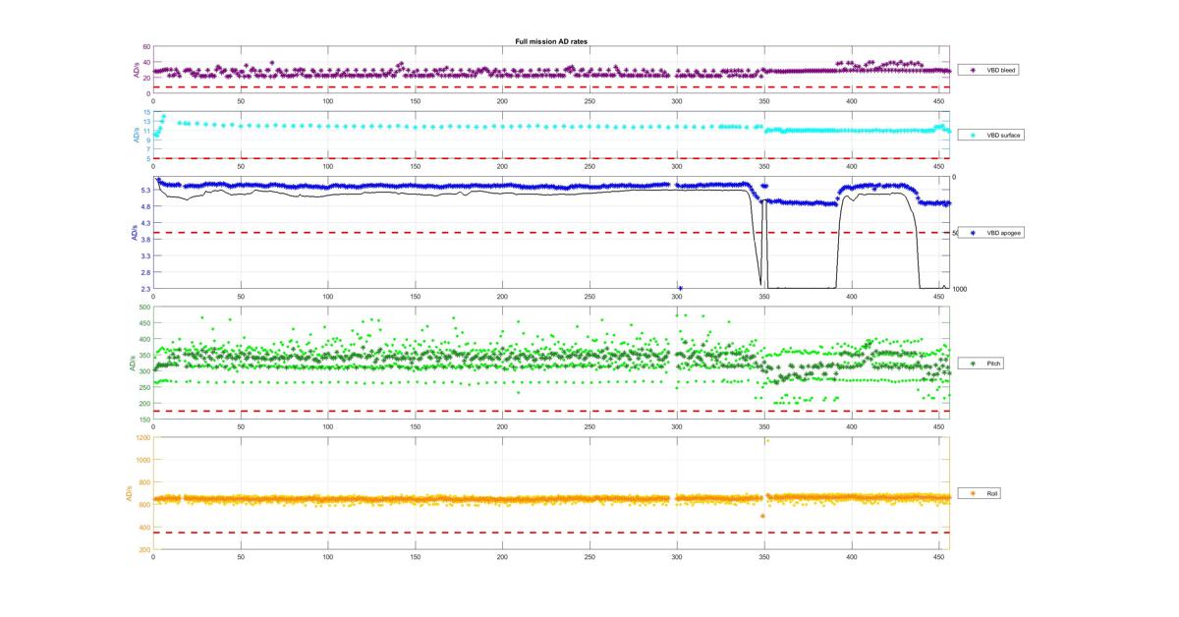Click the "500" tick on Pitch y-axis

click(144, 308)
